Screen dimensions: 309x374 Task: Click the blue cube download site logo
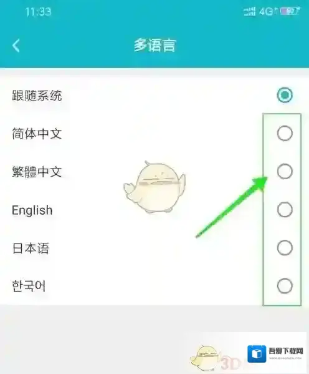click(257, 353)
